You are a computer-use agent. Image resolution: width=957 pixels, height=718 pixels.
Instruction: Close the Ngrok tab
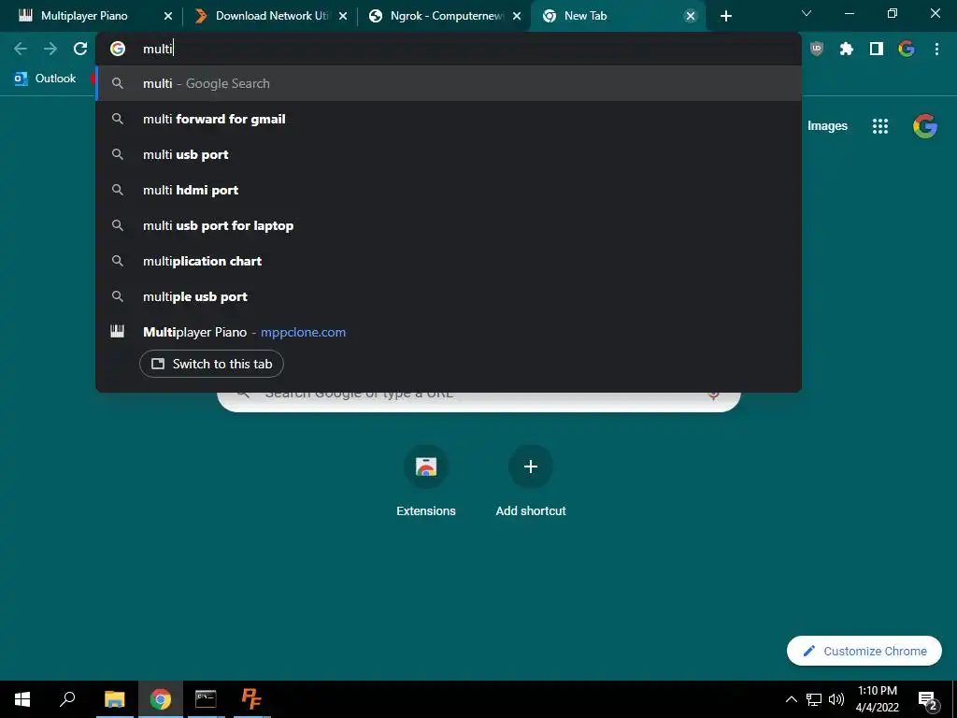[517, 17]
